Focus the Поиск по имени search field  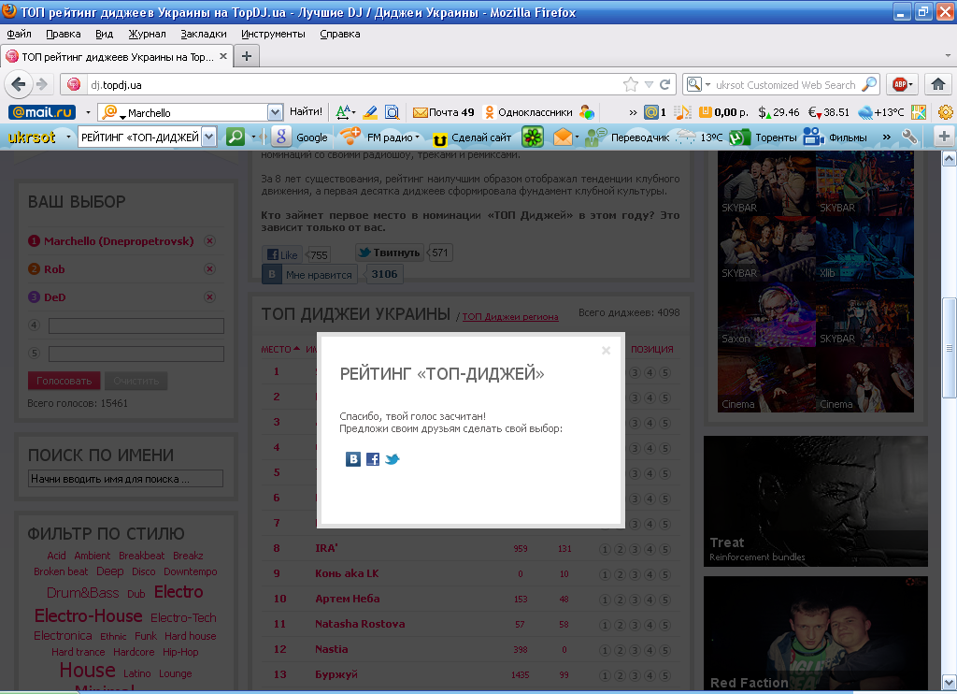coord(126,478)
